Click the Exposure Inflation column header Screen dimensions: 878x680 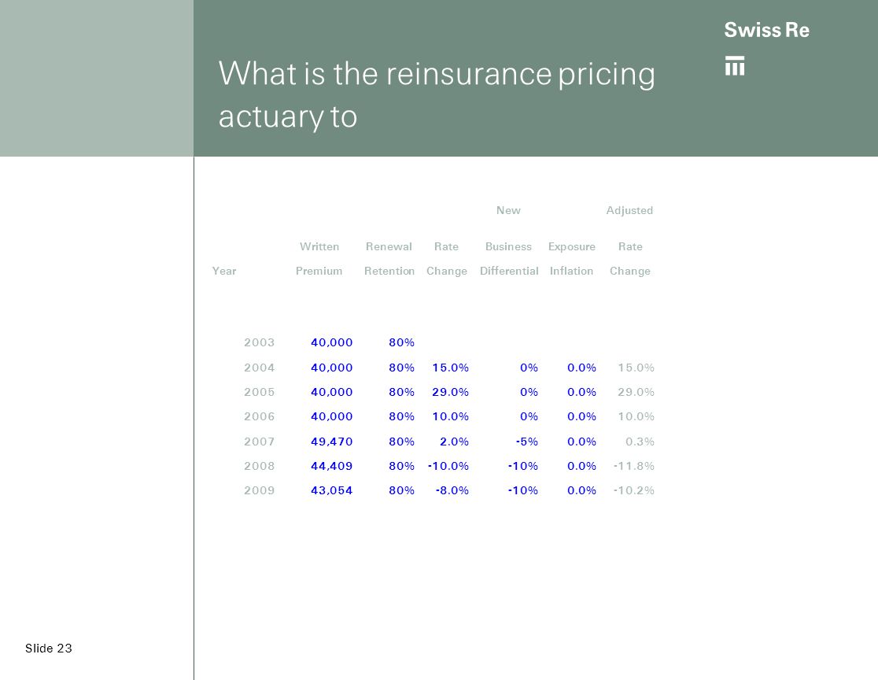572,259
